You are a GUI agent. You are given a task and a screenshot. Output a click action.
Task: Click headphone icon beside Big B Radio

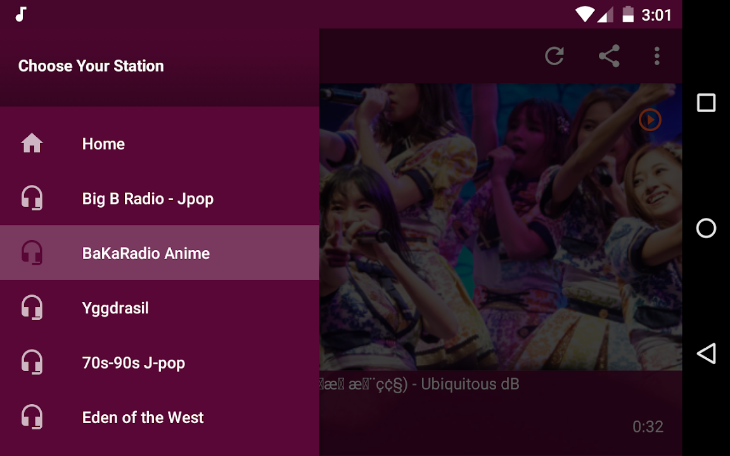(32, 198)
